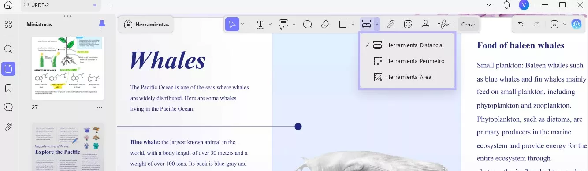588x171 pixels.
Task: Expand the text tool dropdown arrow
Action: (270, 25)
